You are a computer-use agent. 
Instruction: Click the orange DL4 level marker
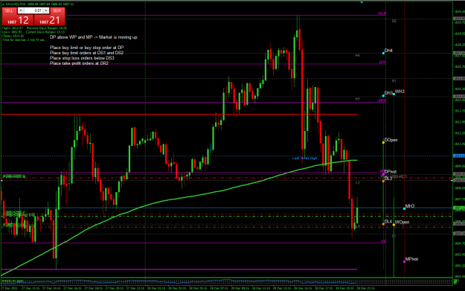(383, 224)
